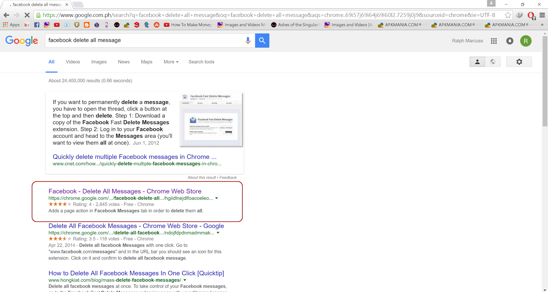Open 'Delete All Facebook Messages - Chrome Web Store' link
Viewport: 548px width, 292px height.
coord(136,226)
